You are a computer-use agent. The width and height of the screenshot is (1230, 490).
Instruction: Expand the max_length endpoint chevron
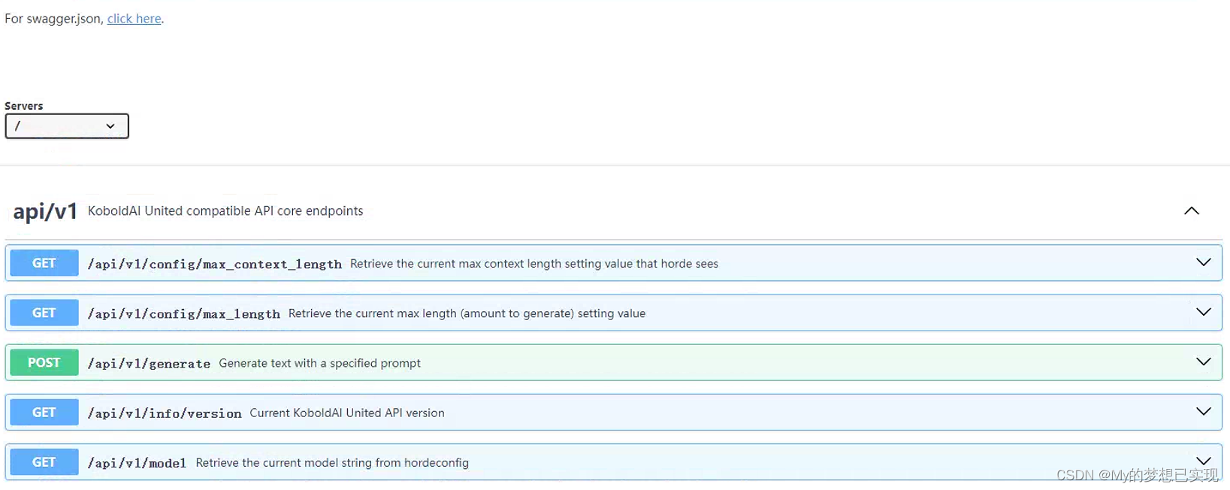1203,312
